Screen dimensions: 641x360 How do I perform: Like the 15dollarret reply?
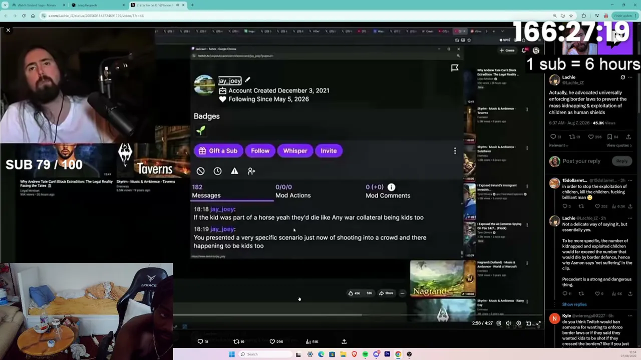point(600,206)
